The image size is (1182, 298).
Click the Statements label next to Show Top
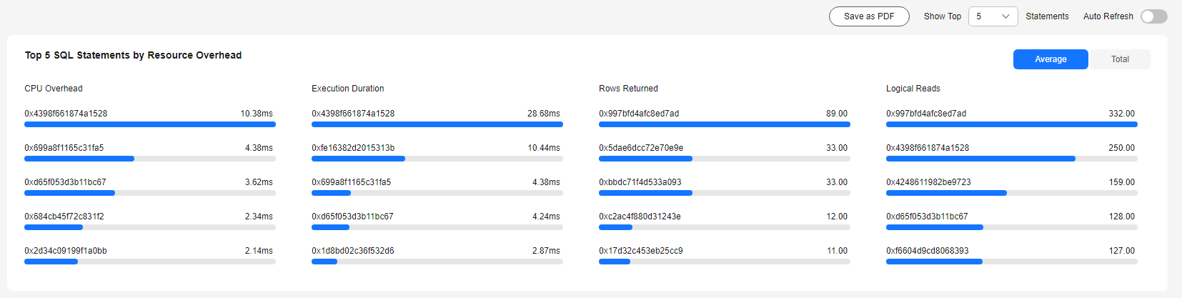[1047, 16]
